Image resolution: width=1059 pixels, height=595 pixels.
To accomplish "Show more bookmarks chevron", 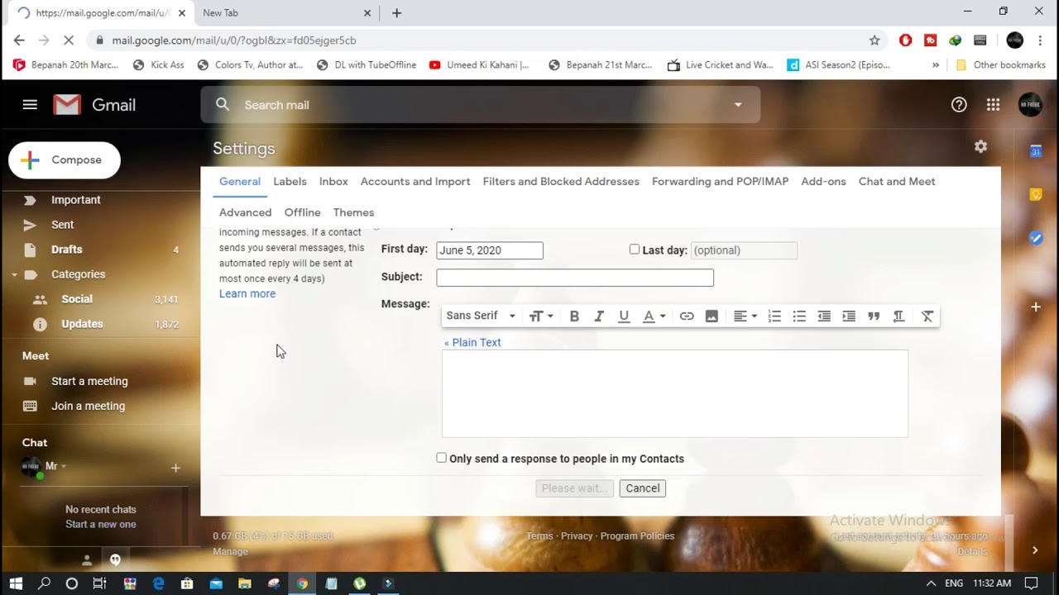I will click(936, 64).
